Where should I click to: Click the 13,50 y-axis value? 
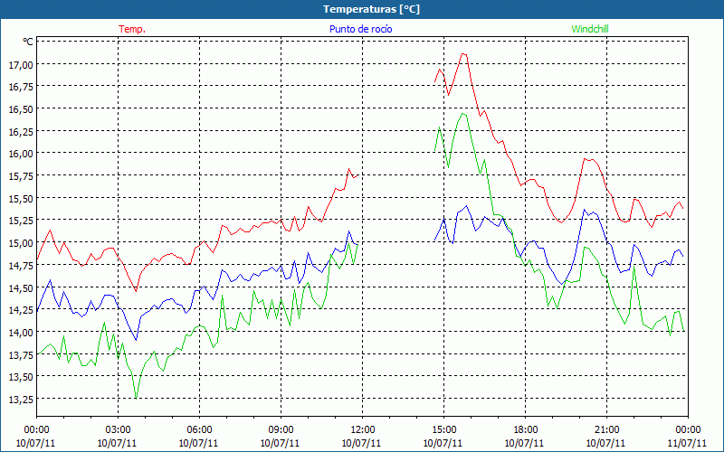(21, 377)
